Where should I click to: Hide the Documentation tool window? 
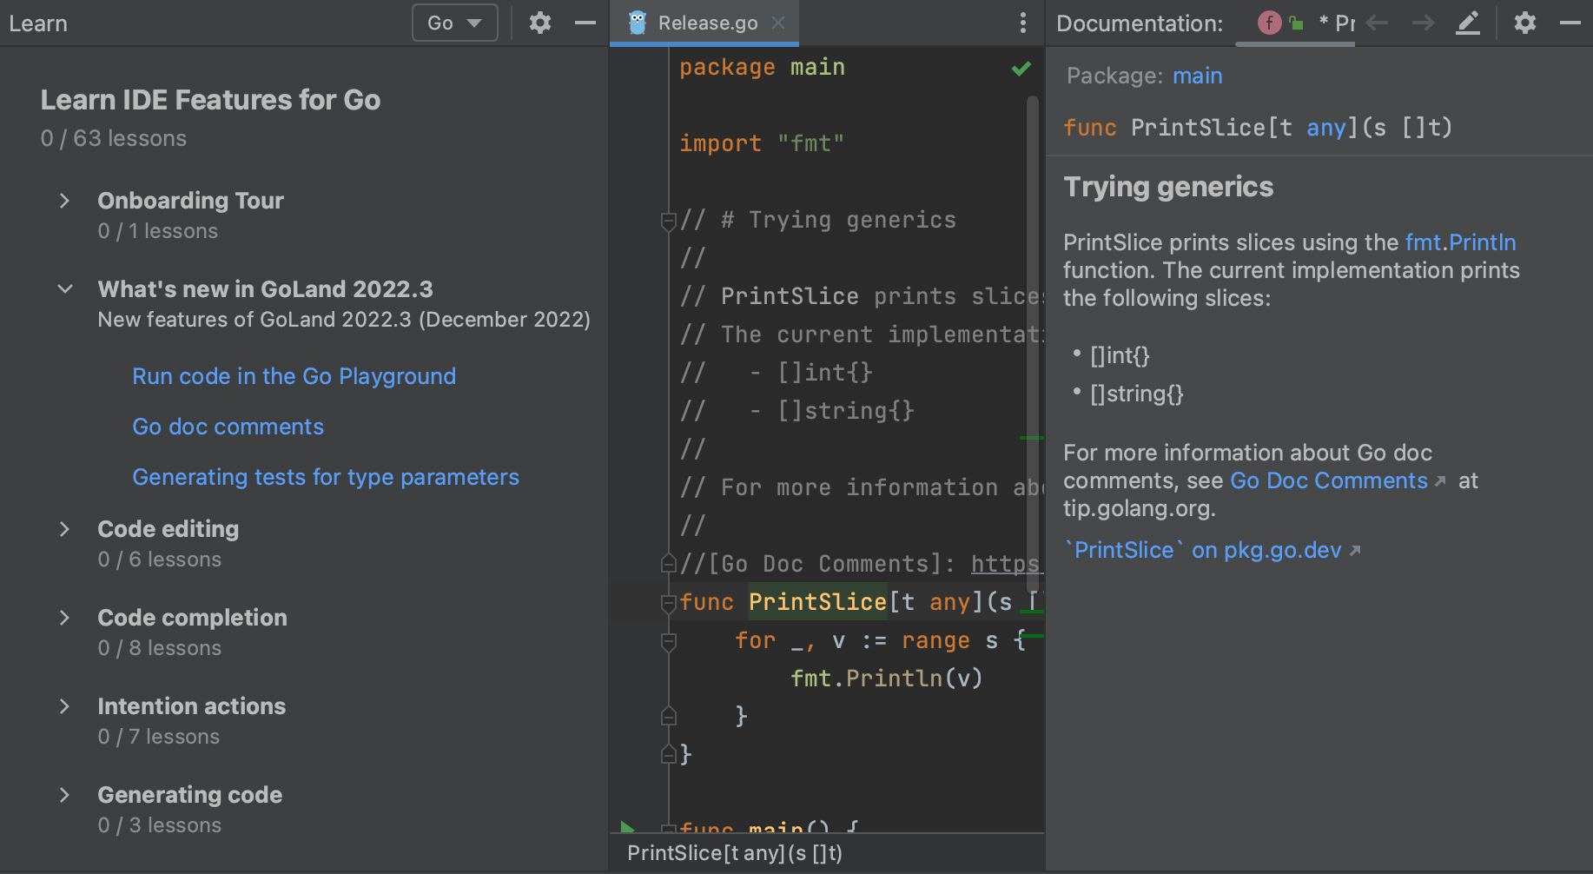coord(1570,23)
